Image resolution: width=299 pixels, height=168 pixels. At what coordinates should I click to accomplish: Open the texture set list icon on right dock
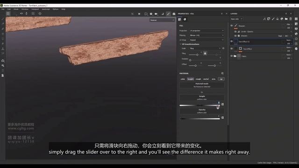(296, 19)
